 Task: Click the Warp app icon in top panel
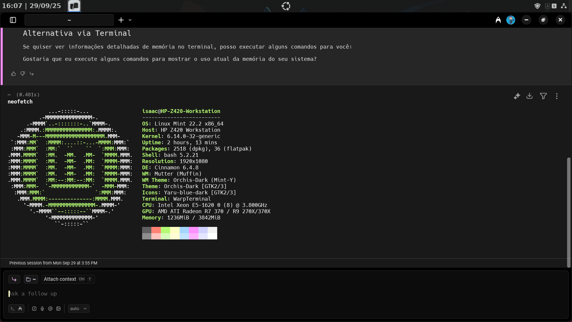(74, 6)
